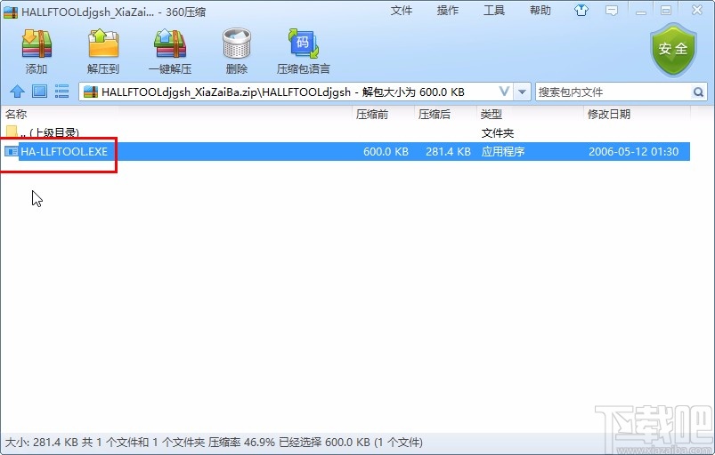Click the 解压到 (Extract to) icon

coord(103,44)
